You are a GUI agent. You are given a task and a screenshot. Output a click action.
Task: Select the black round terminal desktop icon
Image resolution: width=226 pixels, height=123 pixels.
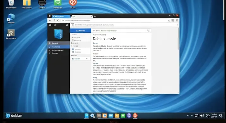pos(42,4)
